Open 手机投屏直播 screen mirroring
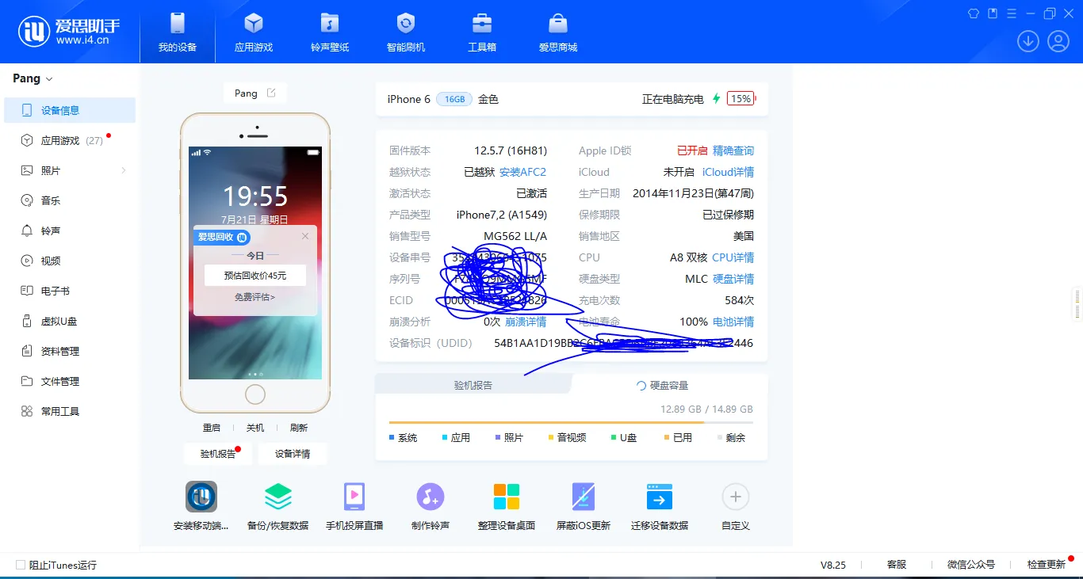This screenshot has height=579, width=1083. (354, 505)
